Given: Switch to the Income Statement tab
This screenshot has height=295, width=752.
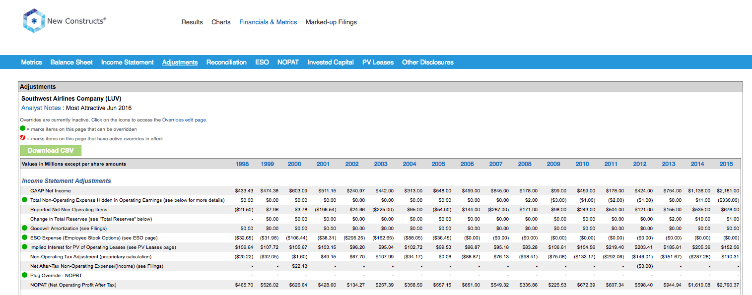Looking at the screenshot, I should (128, 62).
